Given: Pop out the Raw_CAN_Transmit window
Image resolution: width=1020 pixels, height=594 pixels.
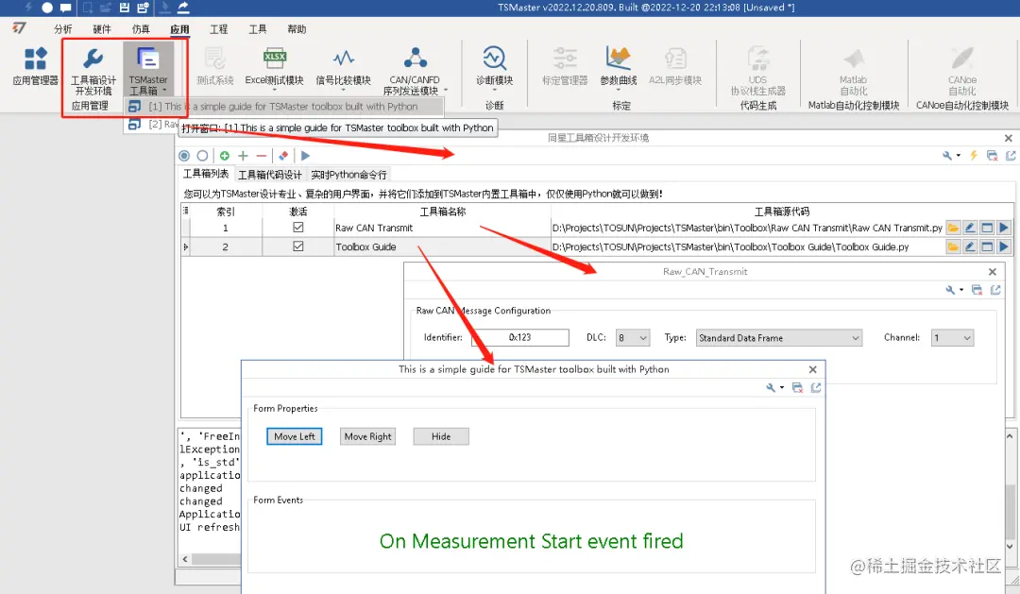Looking at the screenshot, I should click(x=995, y=290).
